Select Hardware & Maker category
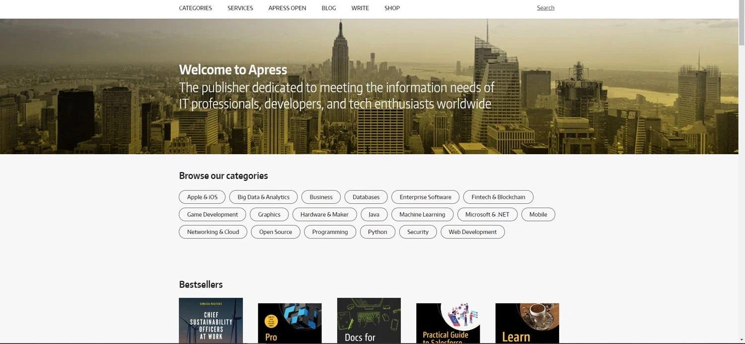745x344 pixels. tap(324, 214)
